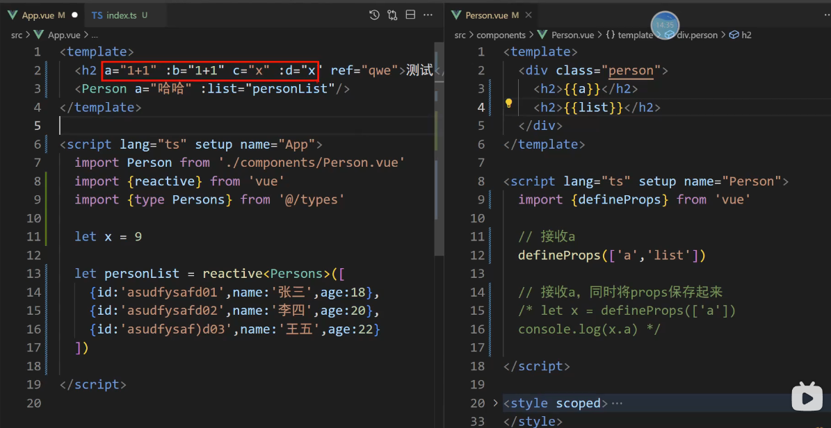Image resolution: width=831 pixels, height=428 pixels.
Task: Click comment '接收a，同时将props保存起来'
Action: coord(631,293)
